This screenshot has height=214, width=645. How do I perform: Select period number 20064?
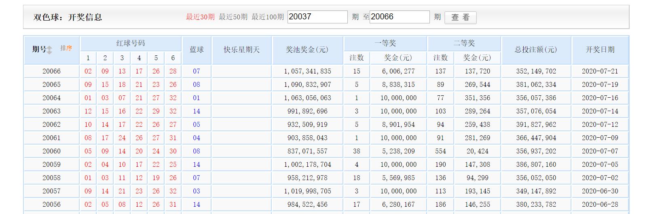click(x=51, y=98)
